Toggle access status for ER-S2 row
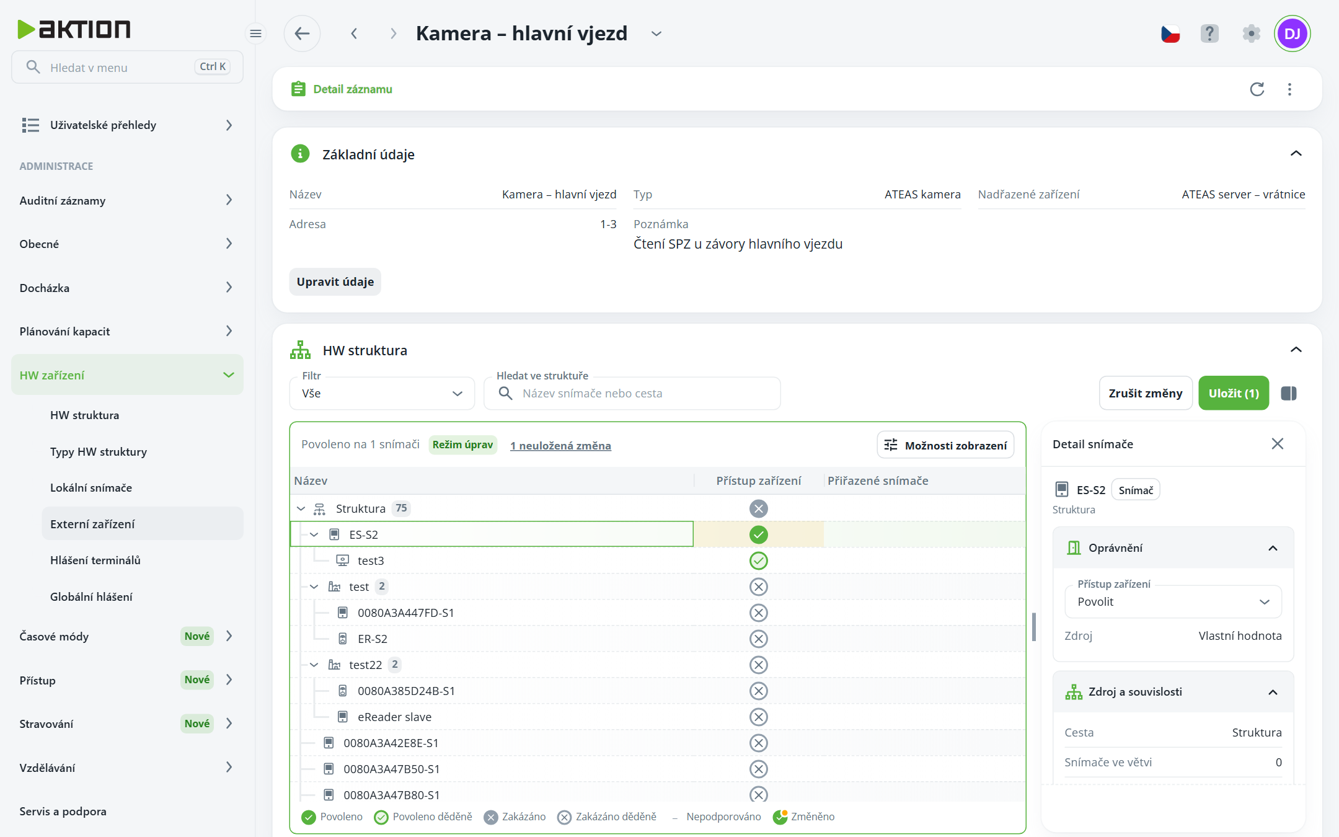The width and height of the screenshot is (1339, 837). tap(758, 639)
